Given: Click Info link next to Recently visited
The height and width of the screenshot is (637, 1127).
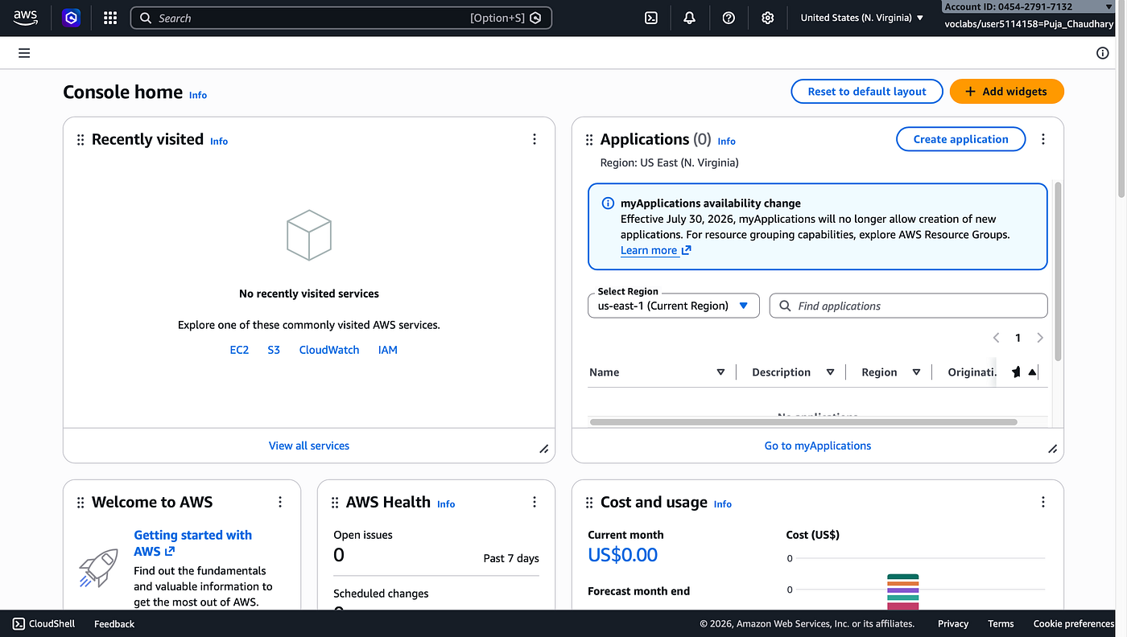Looking at the screenshot, I should pyautogui.click(x=219, y=141).
